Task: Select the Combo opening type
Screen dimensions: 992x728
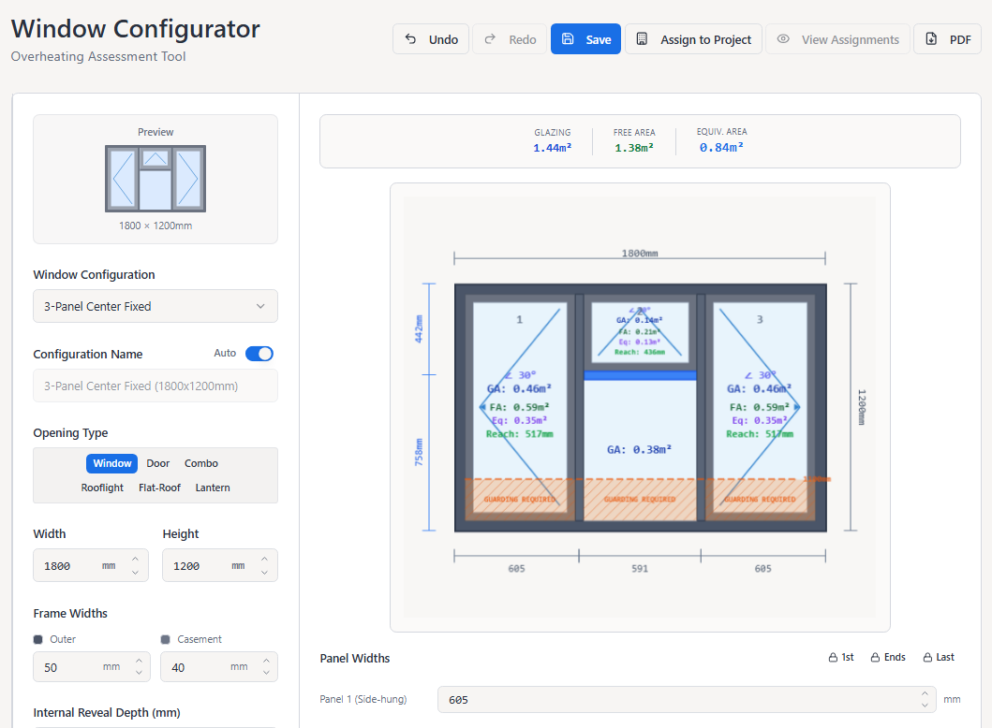Action: pyautogui.click(x=201, y=463)
